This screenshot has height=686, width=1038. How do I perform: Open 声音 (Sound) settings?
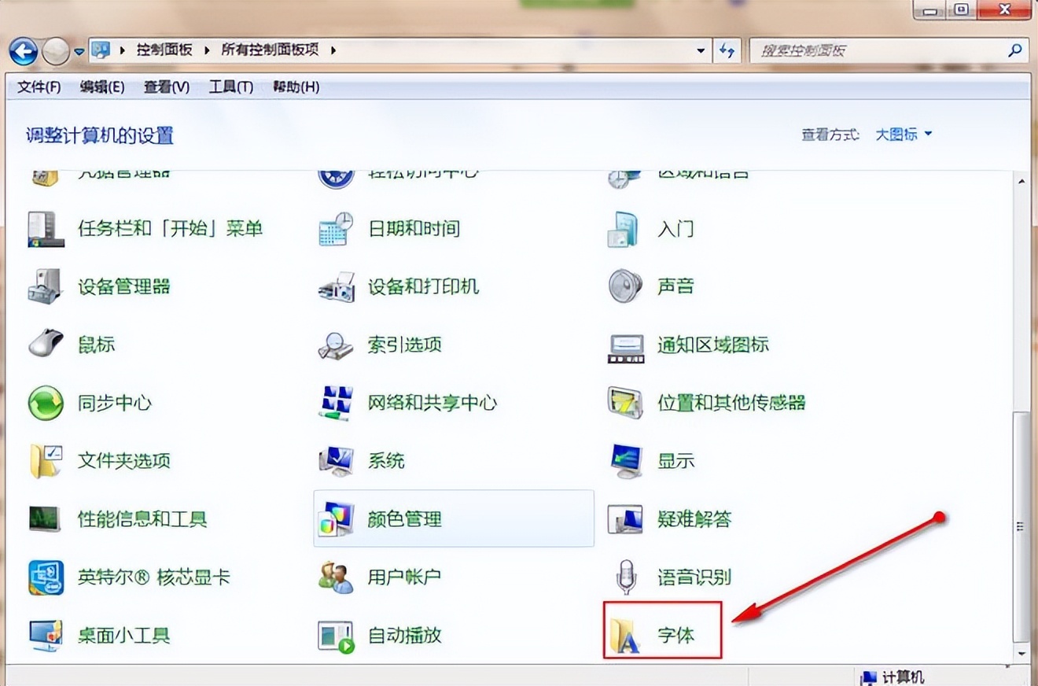[x=674, y=286]
